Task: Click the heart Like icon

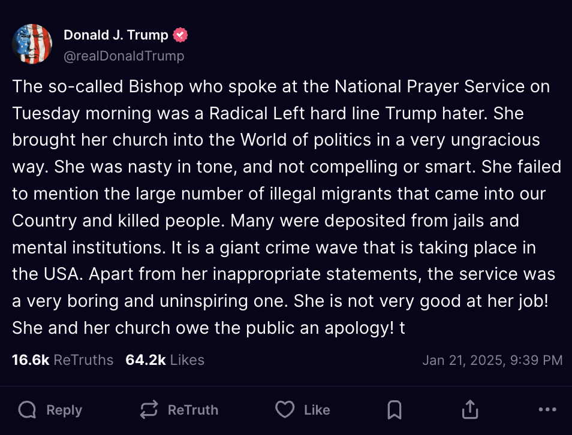Action: click(285, 409)
